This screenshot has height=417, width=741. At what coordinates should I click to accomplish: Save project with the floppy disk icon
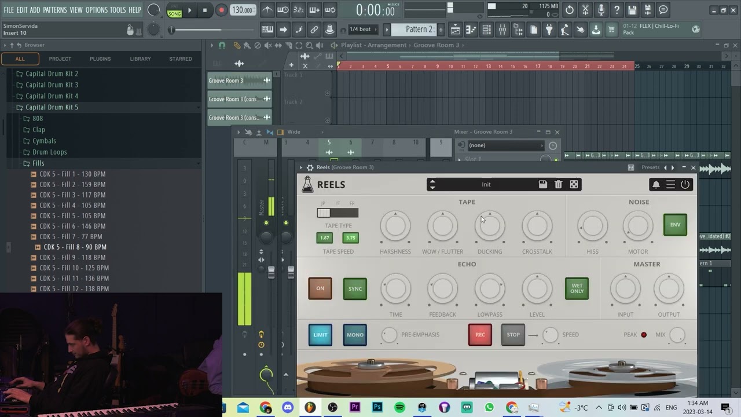[632, 10]
